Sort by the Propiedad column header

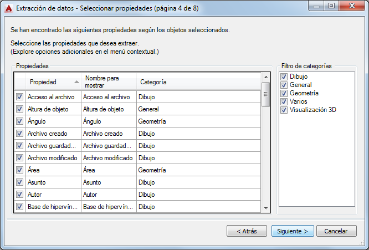pyautogui.click(x=47, y=82)
